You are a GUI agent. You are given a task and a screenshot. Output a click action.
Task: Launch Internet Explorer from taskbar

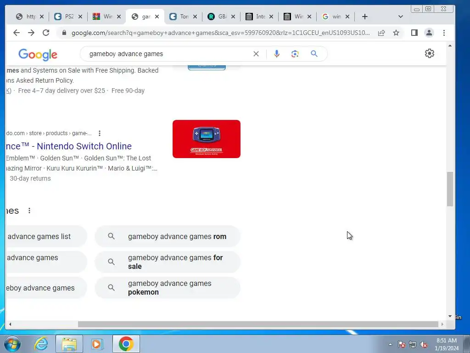[41, 344]
